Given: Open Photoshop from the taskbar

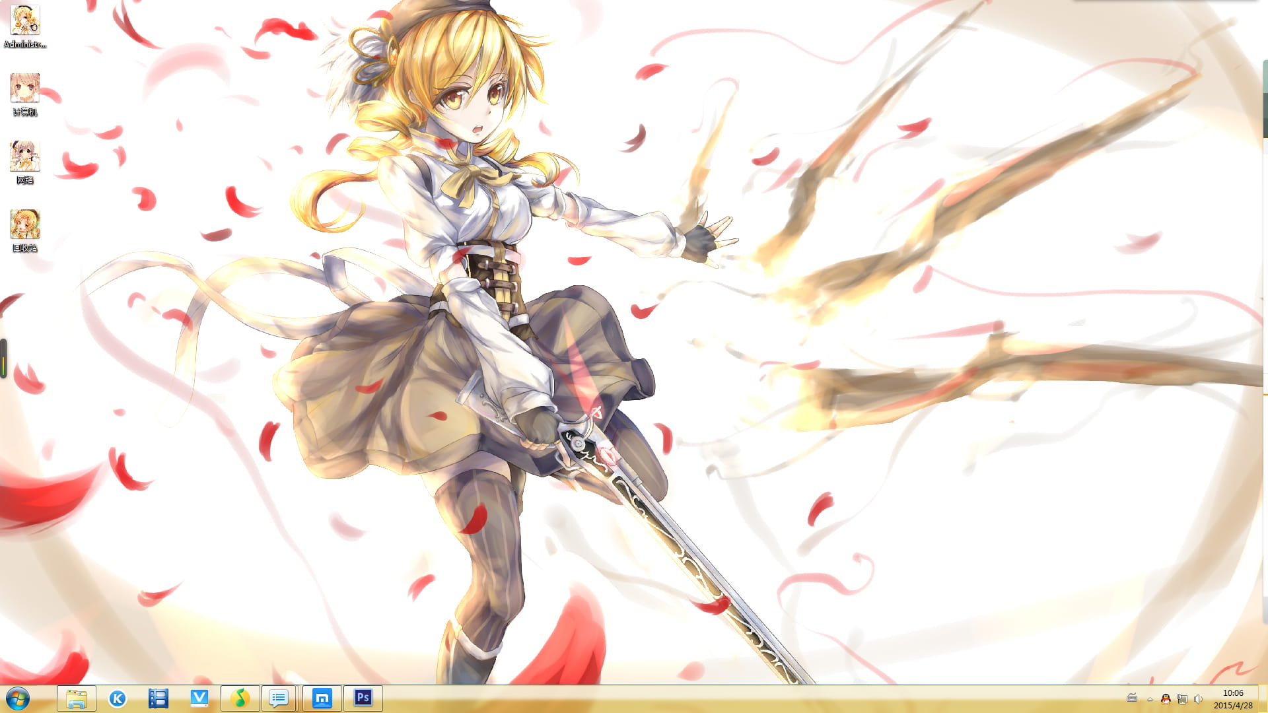Looking at the screenshot, I should pyautogui.click(x=363, y=698).
